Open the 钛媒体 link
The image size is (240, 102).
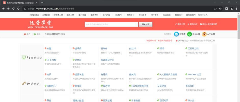point(104,48)
